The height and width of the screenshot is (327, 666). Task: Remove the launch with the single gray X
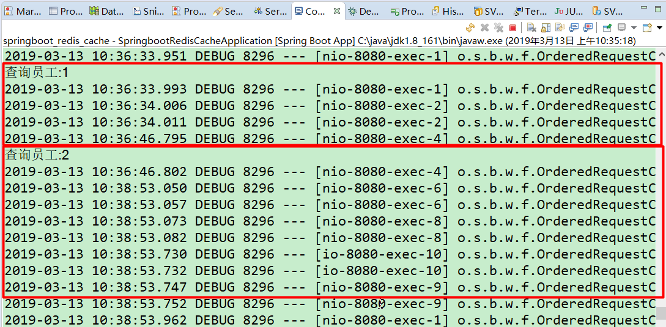pyautogui.click(x=484, y=28)
